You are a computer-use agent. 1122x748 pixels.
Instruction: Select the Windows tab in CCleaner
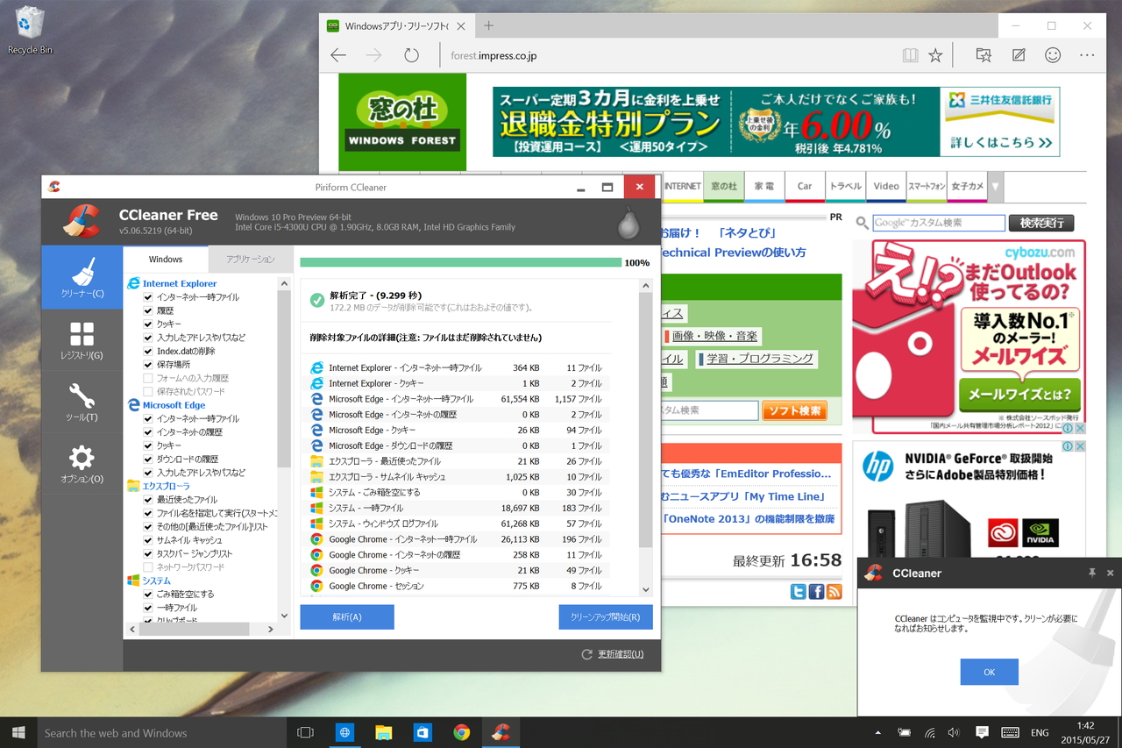click(165, 259)
